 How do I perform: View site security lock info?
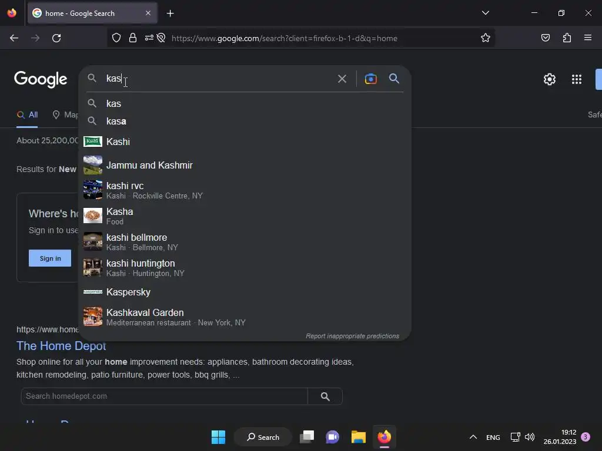tap(133, 38)
